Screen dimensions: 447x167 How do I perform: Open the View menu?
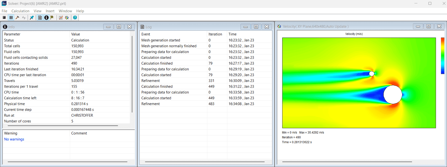37,11
